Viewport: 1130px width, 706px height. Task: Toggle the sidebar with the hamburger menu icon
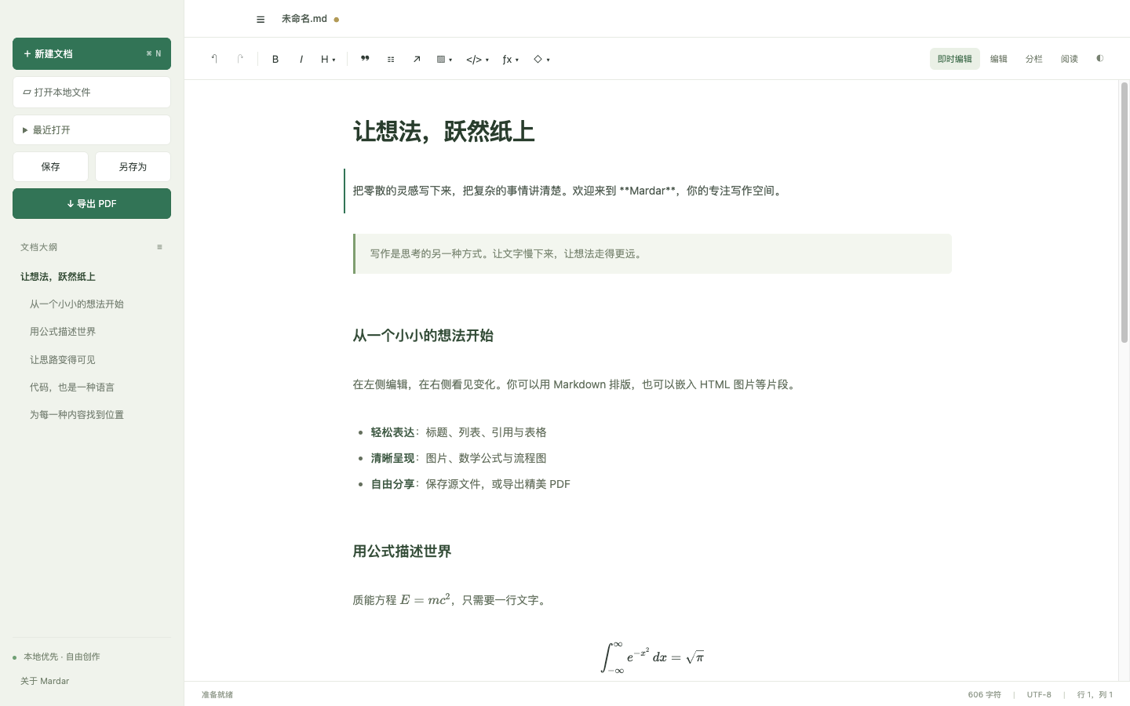(x=261, y=20)
